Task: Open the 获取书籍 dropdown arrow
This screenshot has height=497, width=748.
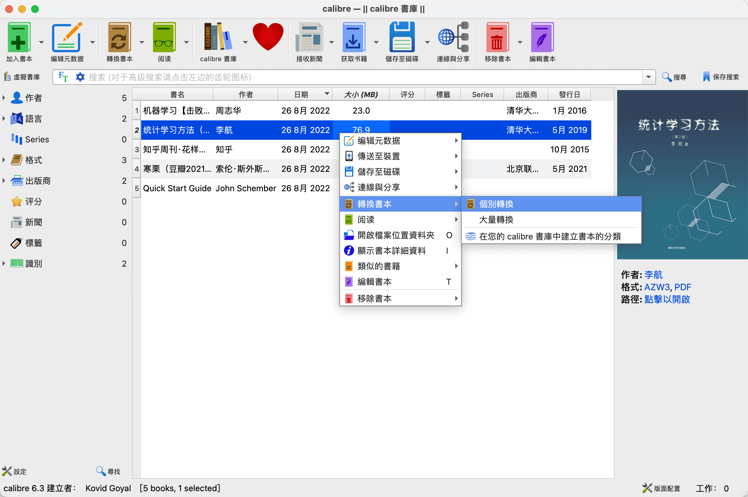Action: click(x=376, y=42)
